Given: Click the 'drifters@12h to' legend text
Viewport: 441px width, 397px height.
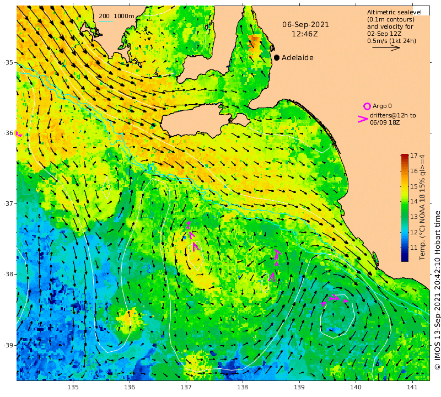Looking at the screenshot, I should (392, 115).
